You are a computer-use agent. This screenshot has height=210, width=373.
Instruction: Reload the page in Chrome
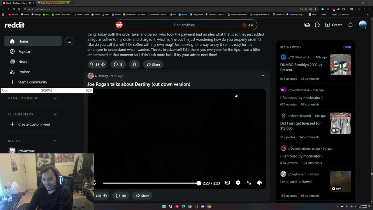(x=13, y=9)
